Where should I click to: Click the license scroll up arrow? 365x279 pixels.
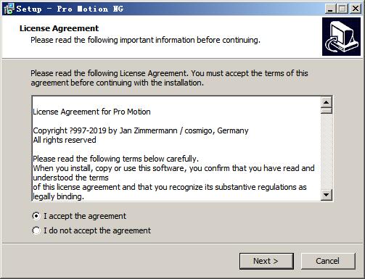327,102
